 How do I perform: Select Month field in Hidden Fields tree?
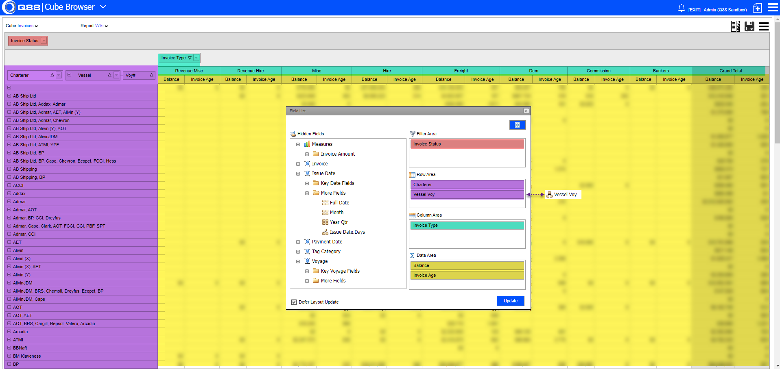(x=336, y=213)
